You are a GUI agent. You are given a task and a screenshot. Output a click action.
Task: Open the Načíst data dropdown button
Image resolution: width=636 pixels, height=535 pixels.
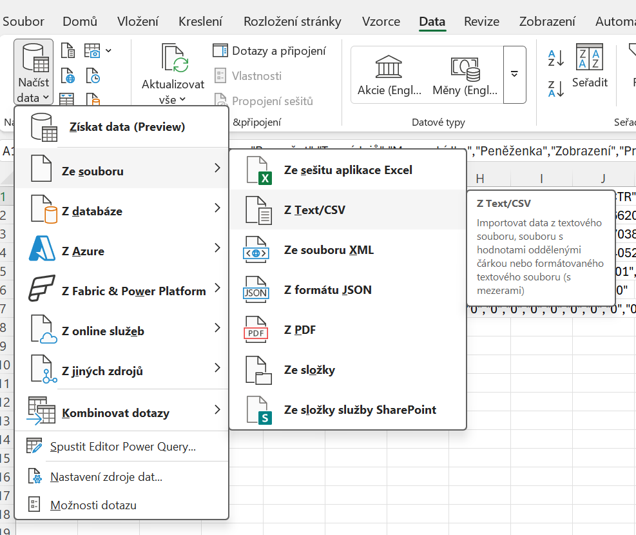click(34, 72)
